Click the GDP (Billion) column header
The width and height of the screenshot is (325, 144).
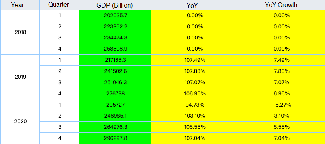115,5
